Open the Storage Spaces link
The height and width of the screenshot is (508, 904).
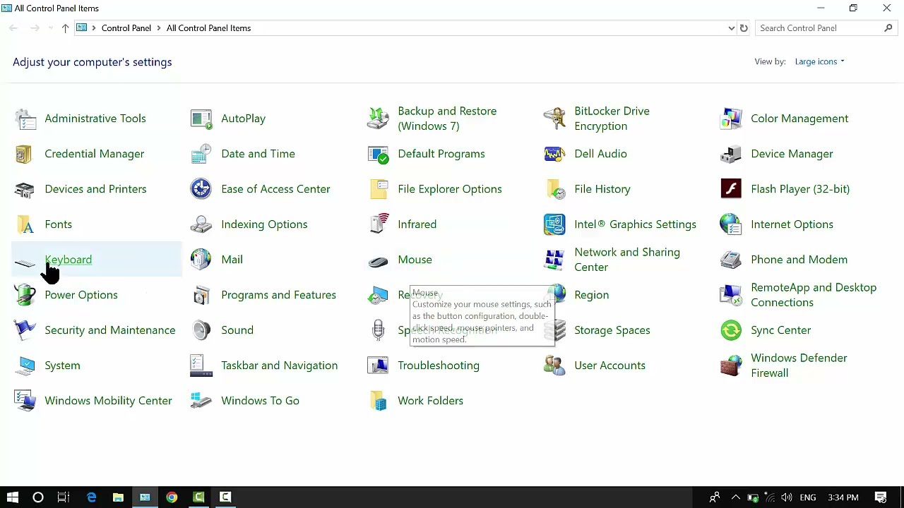click(x=612, y=330)
